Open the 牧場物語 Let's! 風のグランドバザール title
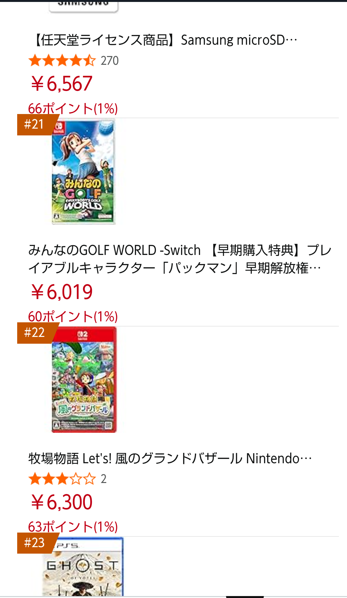Screen dimensions: 347x598 (170, 458)
